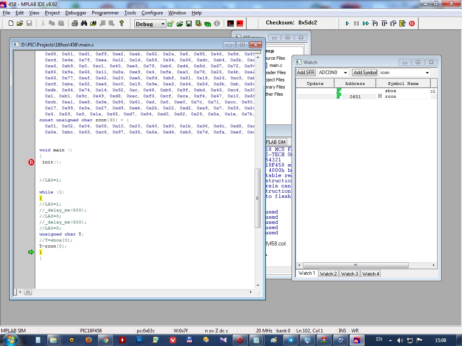Open Help with the yellow question mark
This screenshot has height=346, width=462.
122,23
